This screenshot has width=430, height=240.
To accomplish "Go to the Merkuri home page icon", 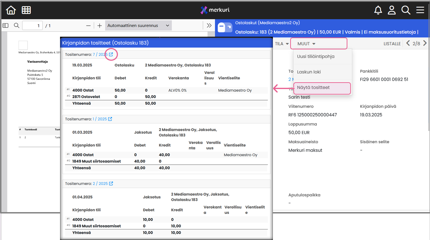I will pyautogui.click(x=11, y=10).
